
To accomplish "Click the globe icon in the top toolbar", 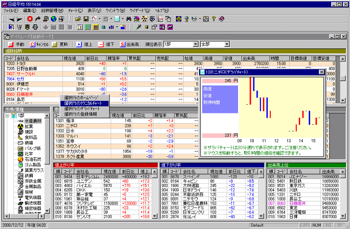I will click(53, 19).
